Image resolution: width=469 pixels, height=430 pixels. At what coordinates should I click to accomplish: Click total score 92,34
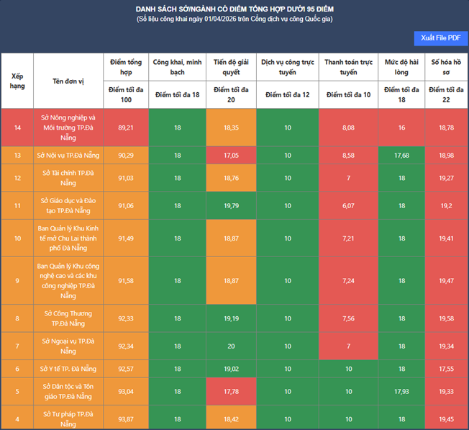[x=126, y=346]
